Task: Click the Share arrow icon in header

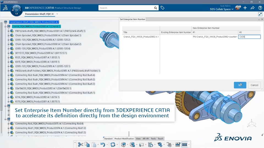Action: 252,8
